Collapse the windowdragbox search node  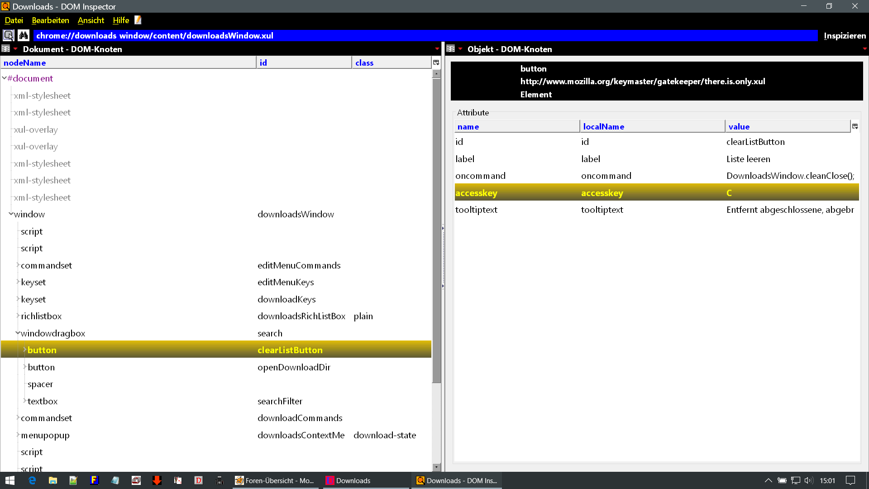(x=18, y=333)
